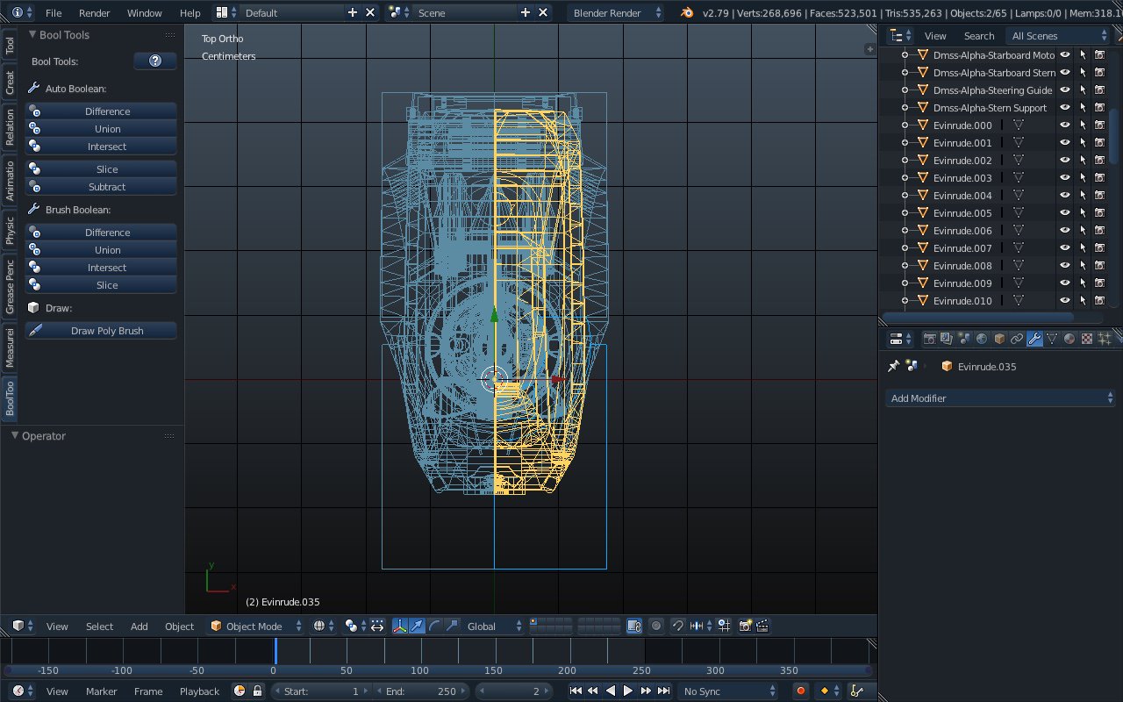Click the Draw Poly Brush button
The image size is (1123, 702).
[107, 331]
